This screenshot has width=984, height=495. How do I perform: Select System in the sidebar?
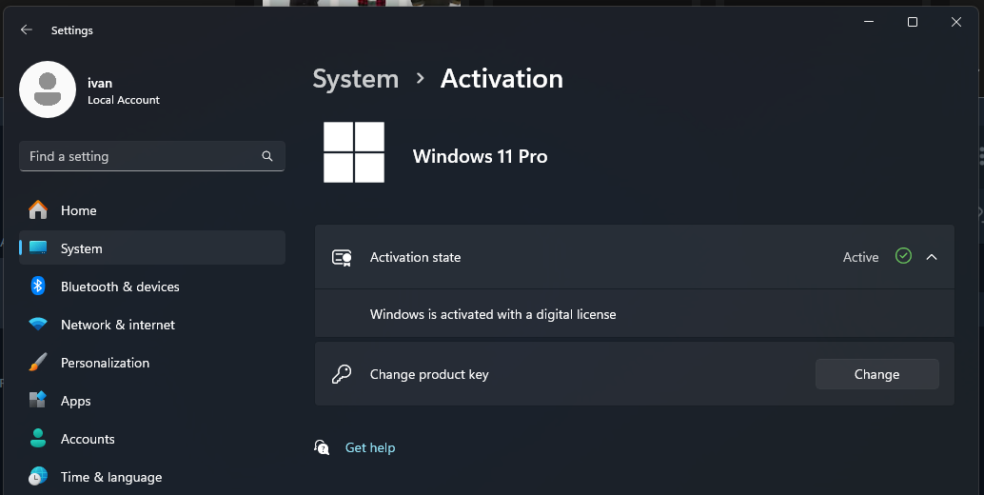[x=152, y=248]
